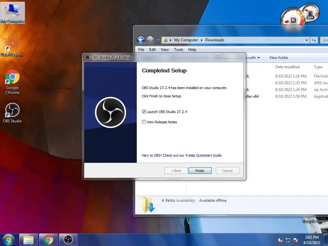Click the refresh button beside address bar
Screen dimensions: 328x246
click(x=314, y=40)
